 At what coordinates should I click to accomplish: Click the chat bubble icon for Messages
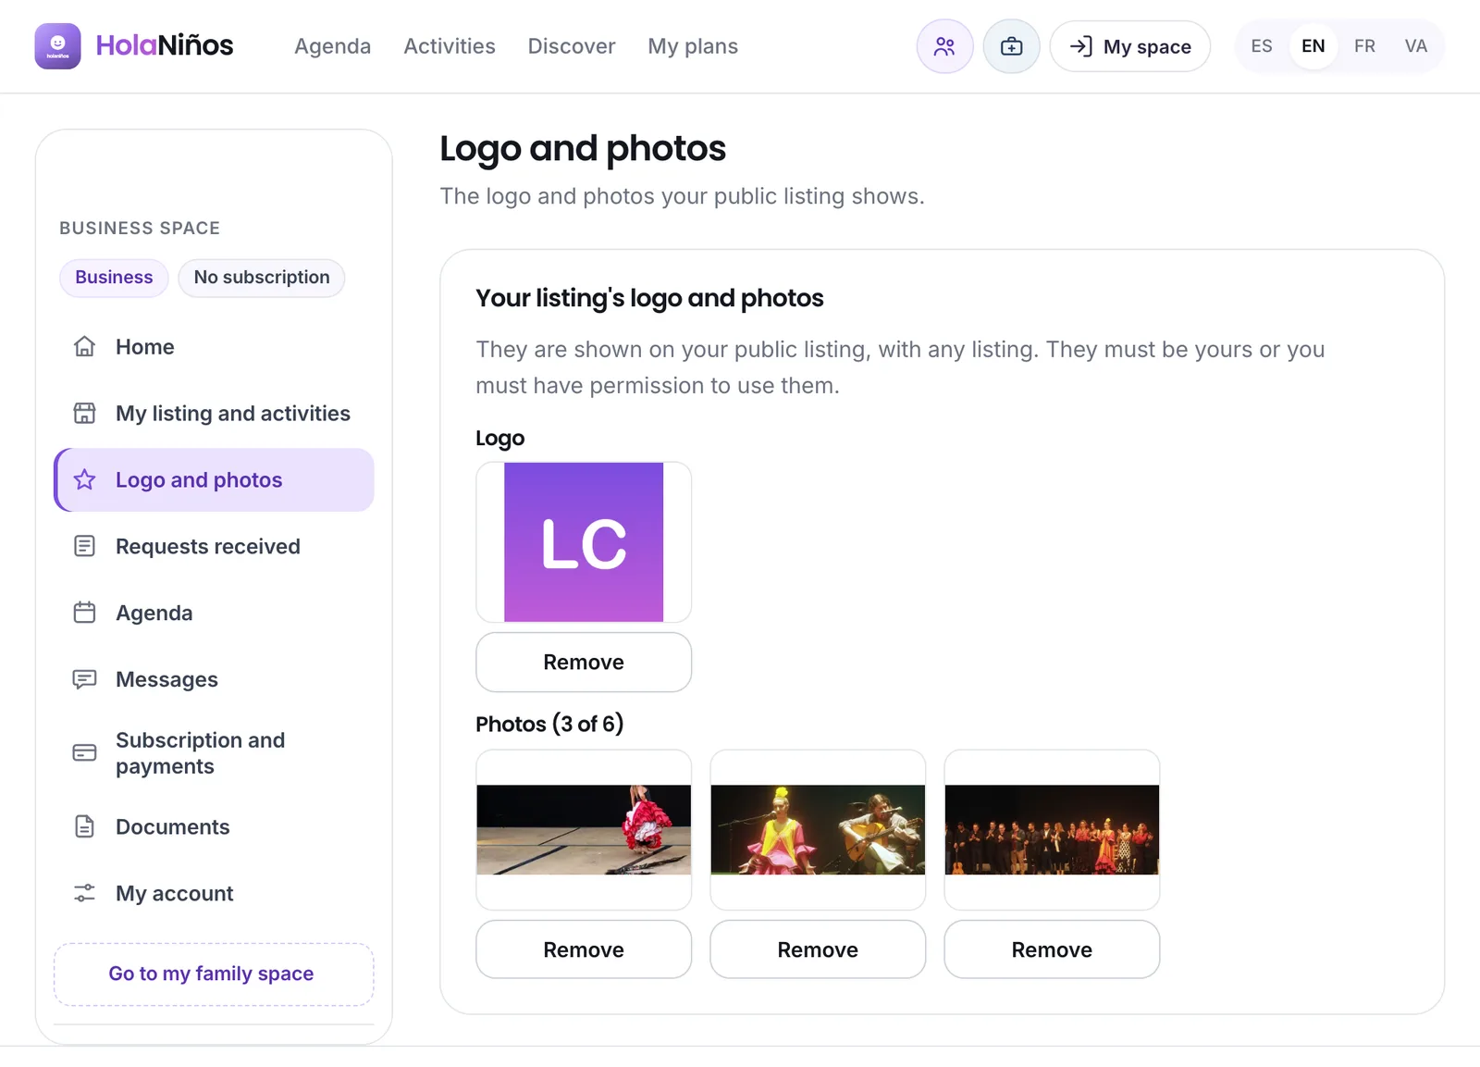coord(84,680)
